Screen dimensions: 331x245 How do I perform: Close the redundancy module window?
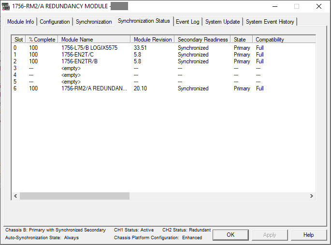tap(319, 6)
